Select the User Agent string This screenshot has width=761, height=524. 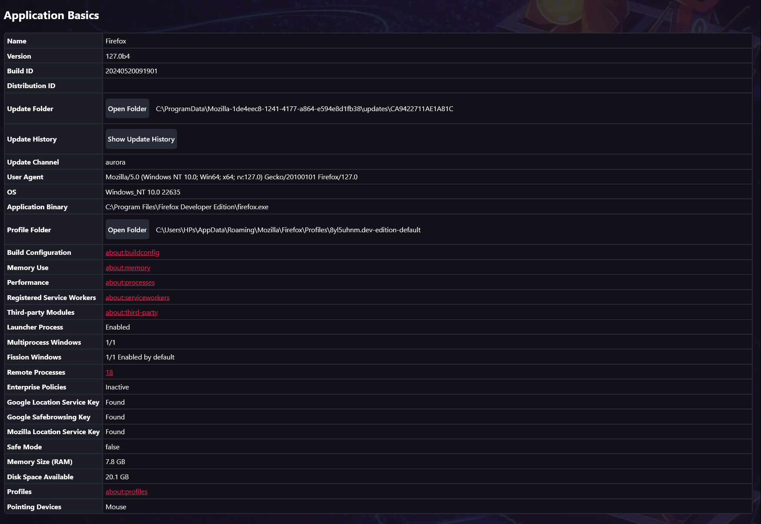[x=231, y=177]
